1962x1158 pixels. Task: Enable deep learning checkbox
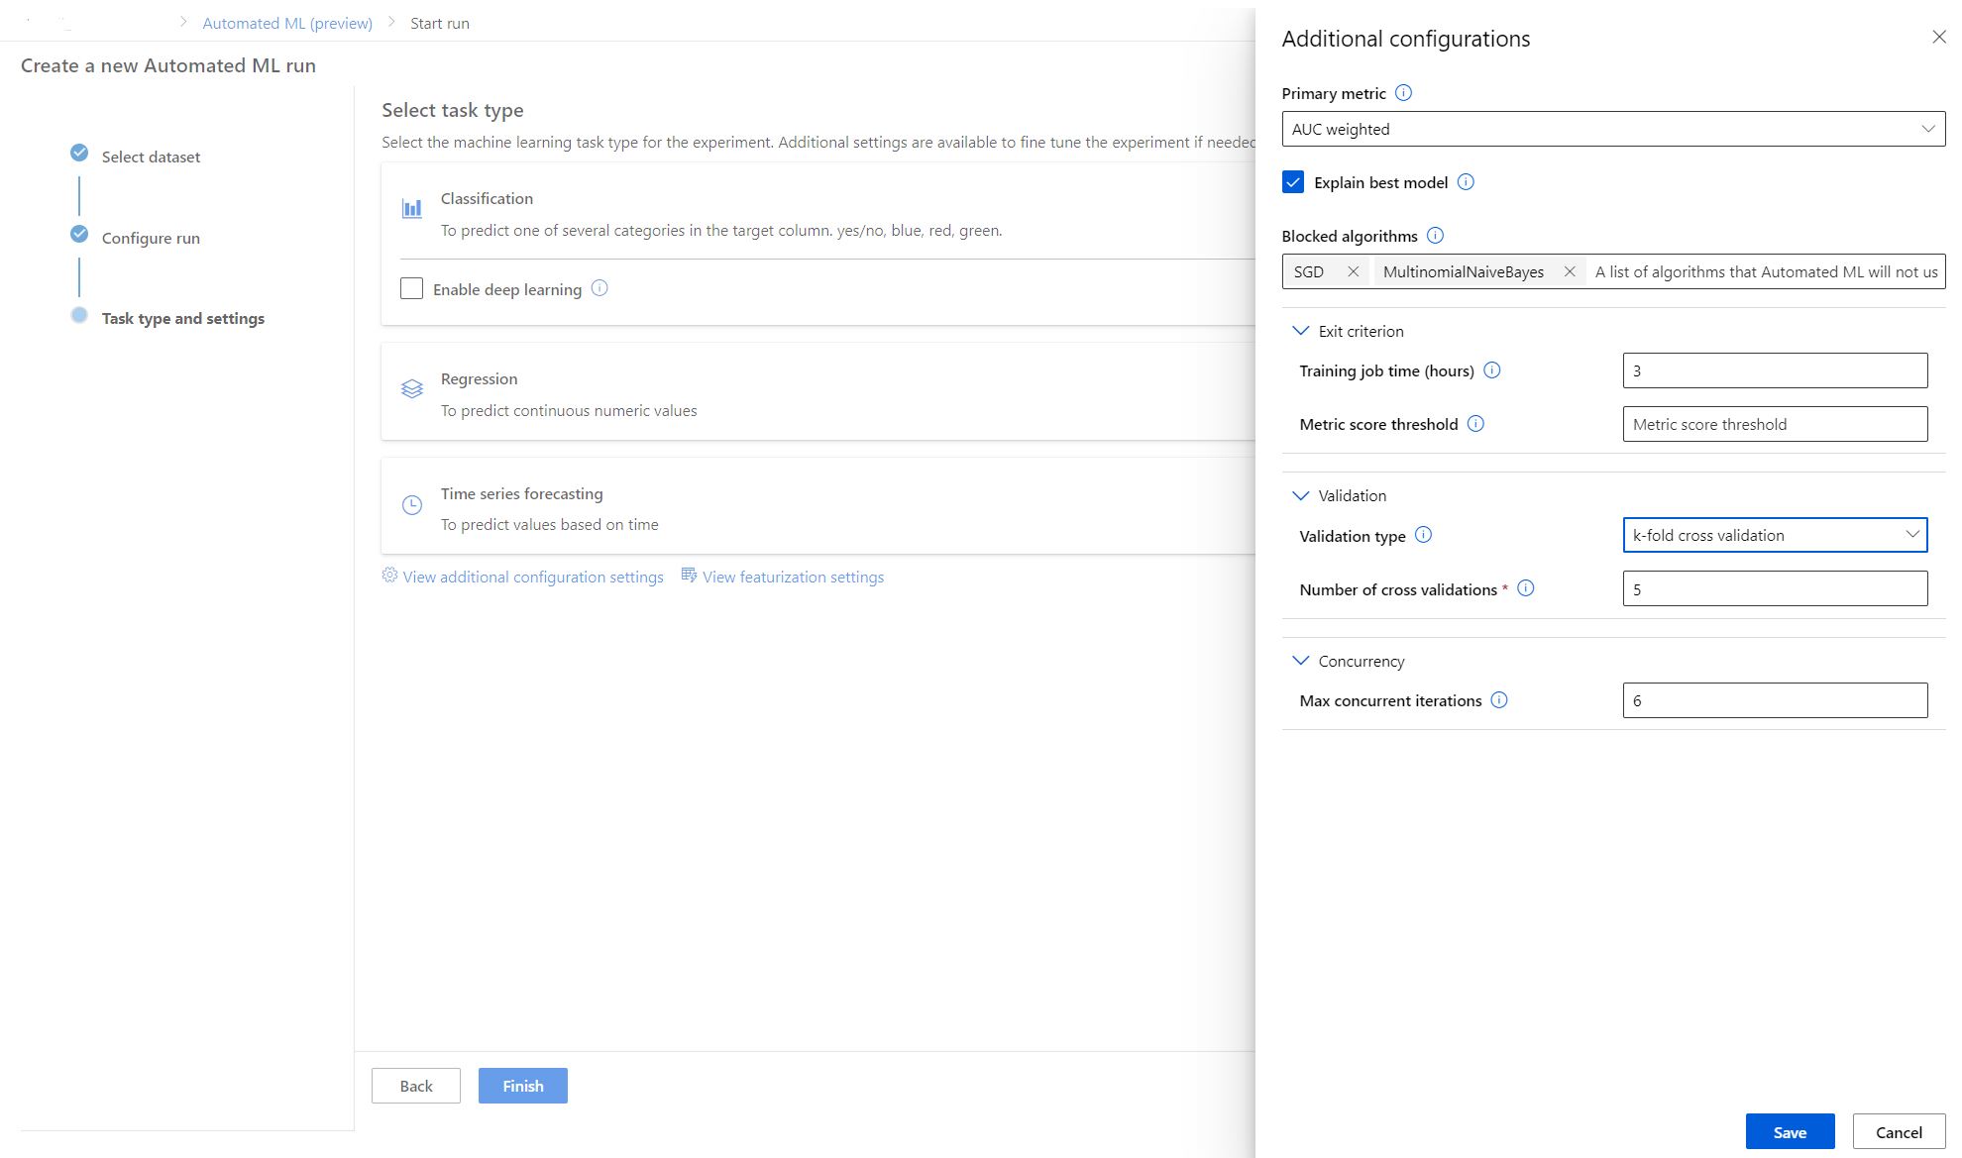(411, 288)
